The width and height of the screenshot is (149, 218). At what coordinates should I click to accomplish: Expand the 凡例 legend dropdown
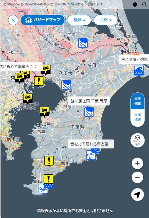106,20
